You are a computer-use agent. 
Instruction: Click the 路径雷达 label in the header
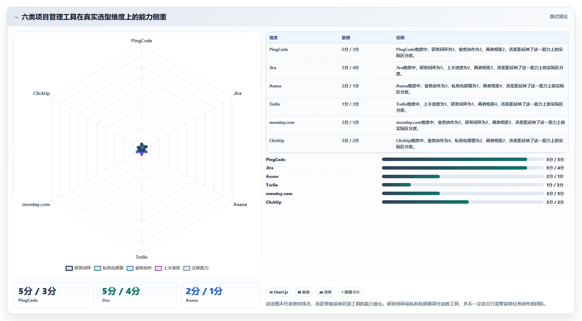pos(559,17)
